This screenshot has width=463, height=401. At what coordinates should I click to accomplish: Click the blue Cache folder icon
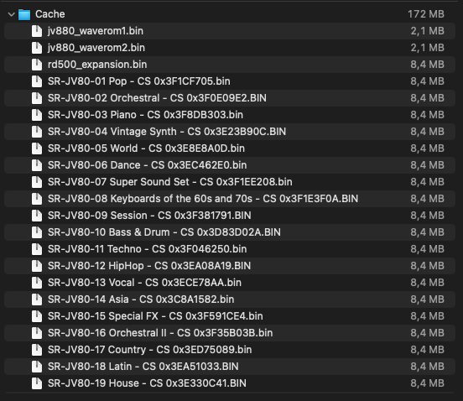[x=24, y=14]
